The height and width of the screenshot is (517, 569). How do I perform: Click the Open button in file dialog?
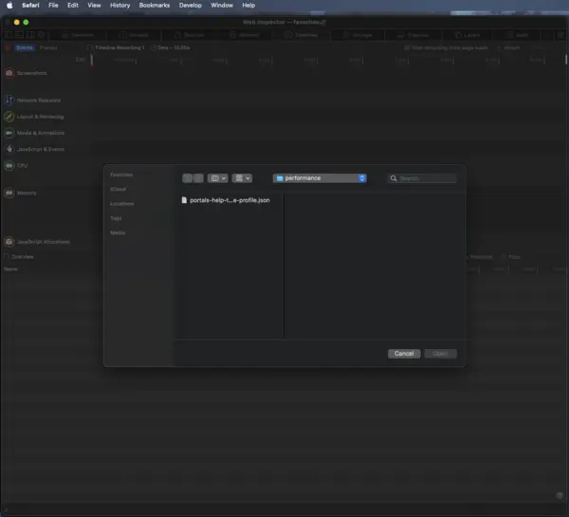pos(440,354)
